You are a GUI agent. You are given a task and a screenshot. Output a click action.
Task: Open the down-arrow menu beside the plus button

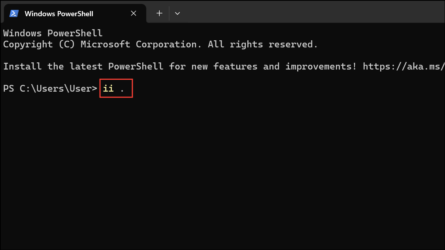coord(177,13)
